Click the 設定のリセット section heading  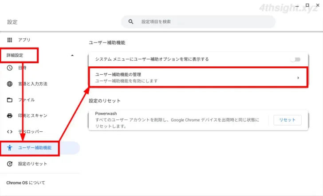[x=104, y=101]
